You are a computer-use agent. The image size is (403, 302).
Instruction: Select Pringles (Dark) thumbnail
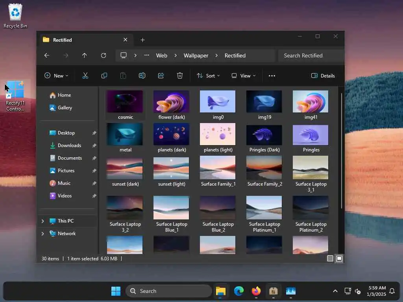click(x=264, y=138)
